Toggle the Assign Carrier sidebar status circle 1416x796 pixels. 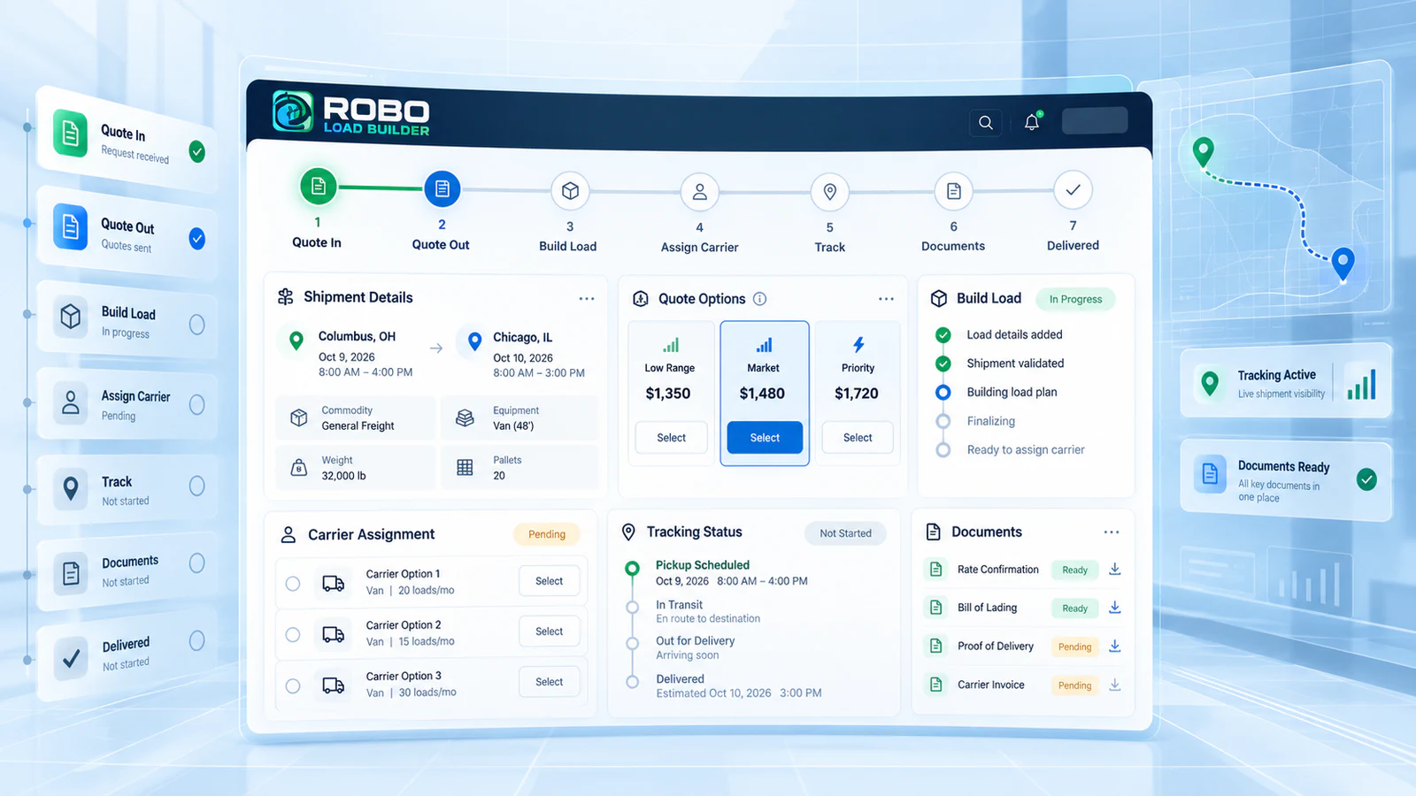(196, 405)
